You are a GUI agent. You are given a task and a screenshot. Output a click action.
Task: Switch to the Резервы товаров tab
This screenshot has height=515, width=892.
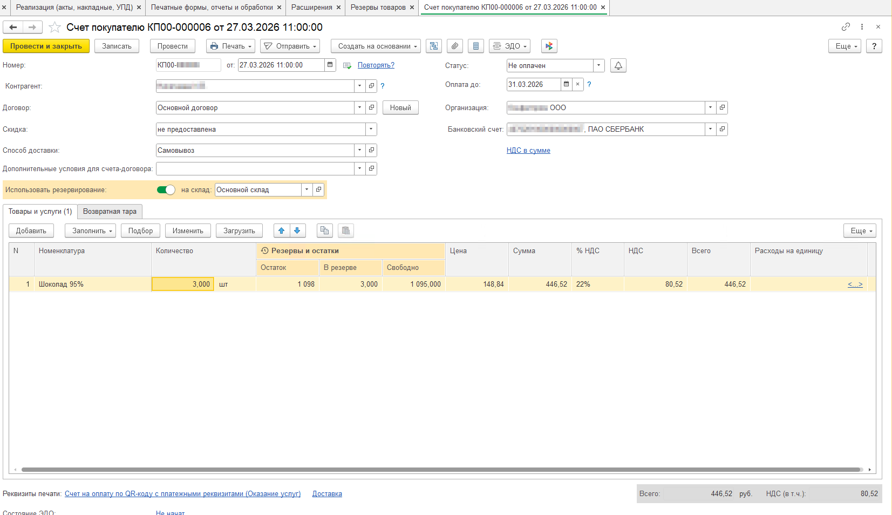378,8
